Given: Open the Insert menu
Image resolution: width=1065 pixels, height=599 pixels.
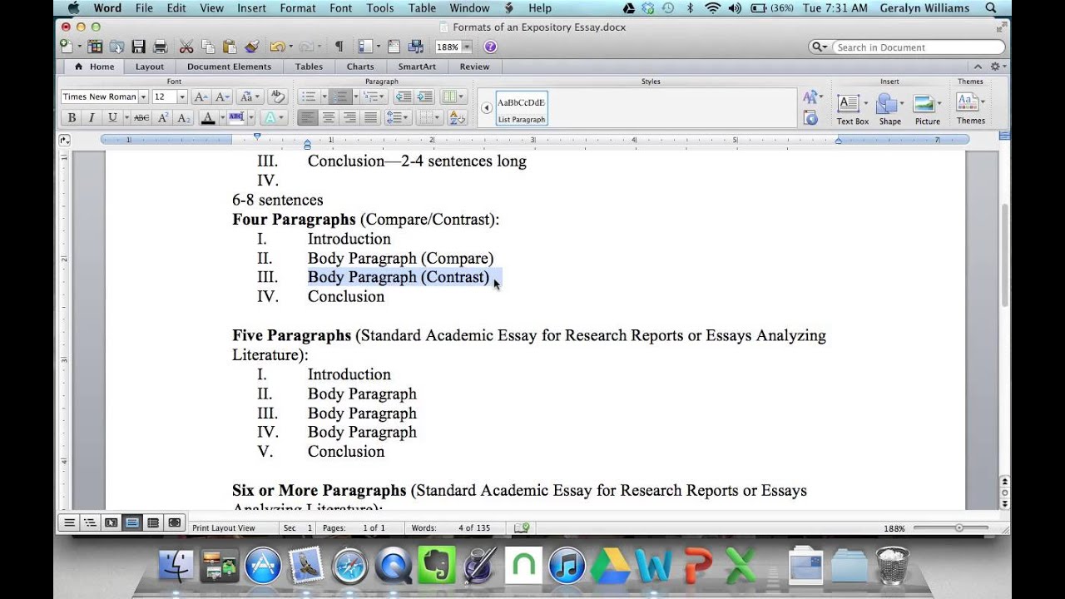Looking at the screenshot, I should [x=251, y=8].
